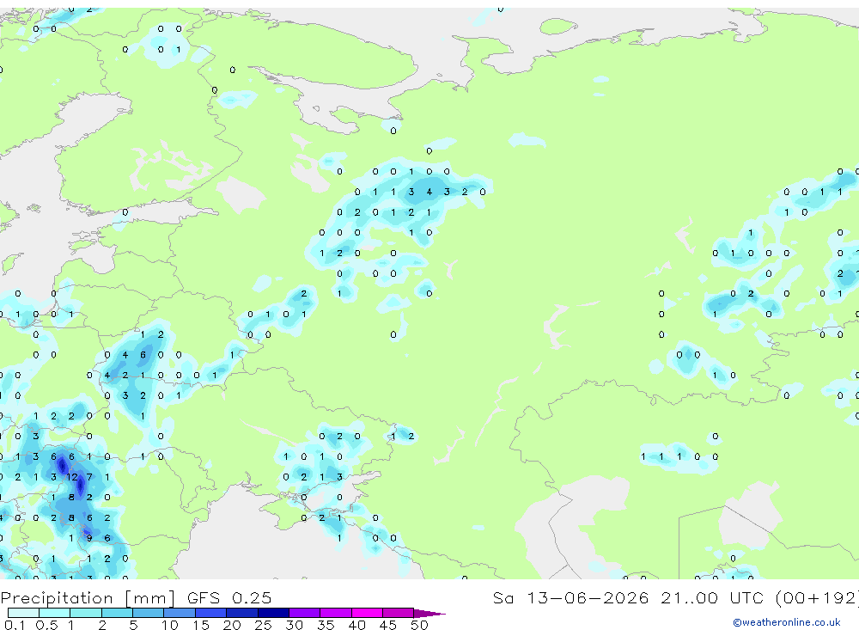This screenshot has width=859, height=630.
Task: Click the 45–50 mm legend swatch
Action: click(x=399, y=613)
